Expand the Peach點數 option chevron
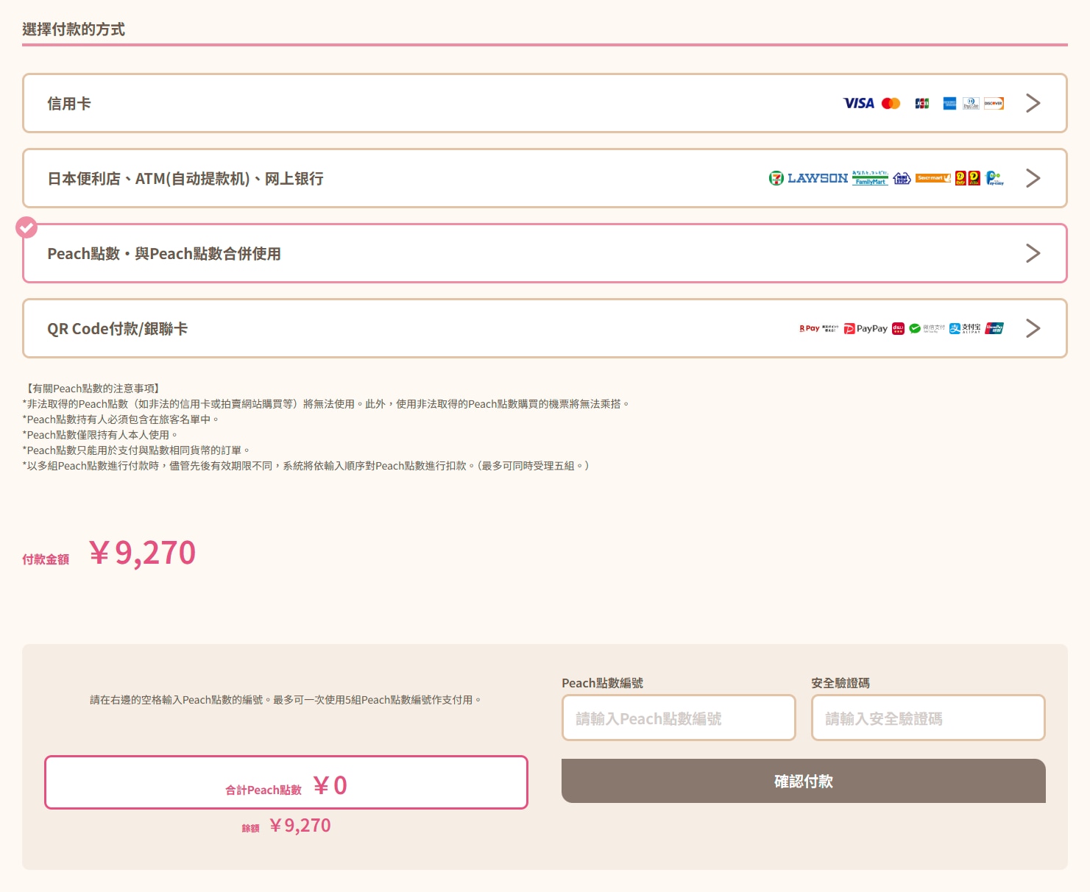This screenshot has width=1090, height=892. [x=1033, y=253]
